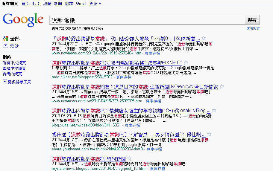This screenshot has height=171, width=273.
Task: Star the 優仕網 result
Action: pyautogui.click(x=209, y=134)
